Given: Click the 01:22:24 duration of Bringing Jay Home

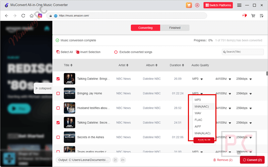Looking at the screenshot, I should (178, 94).
